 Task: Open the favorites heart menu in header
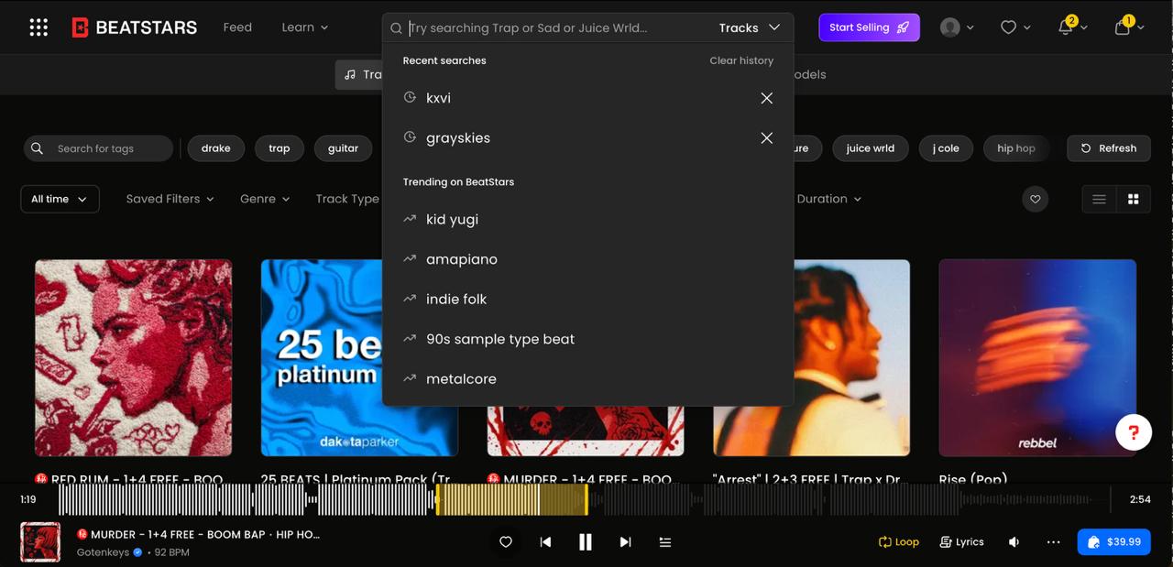coord(1014,27)
